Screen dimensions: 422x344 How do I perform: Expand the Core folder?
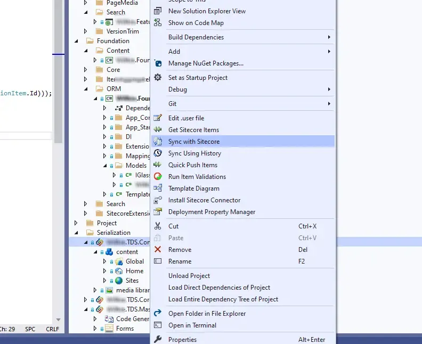pyautogui.click(x=86, y=70)
